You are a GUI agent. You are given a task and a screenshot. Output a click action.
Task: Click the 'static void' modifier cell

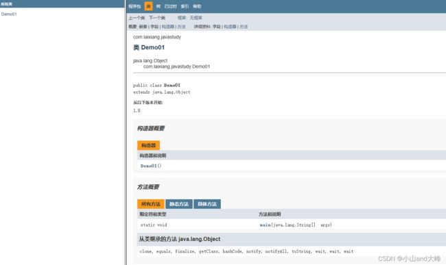[154, 225]
